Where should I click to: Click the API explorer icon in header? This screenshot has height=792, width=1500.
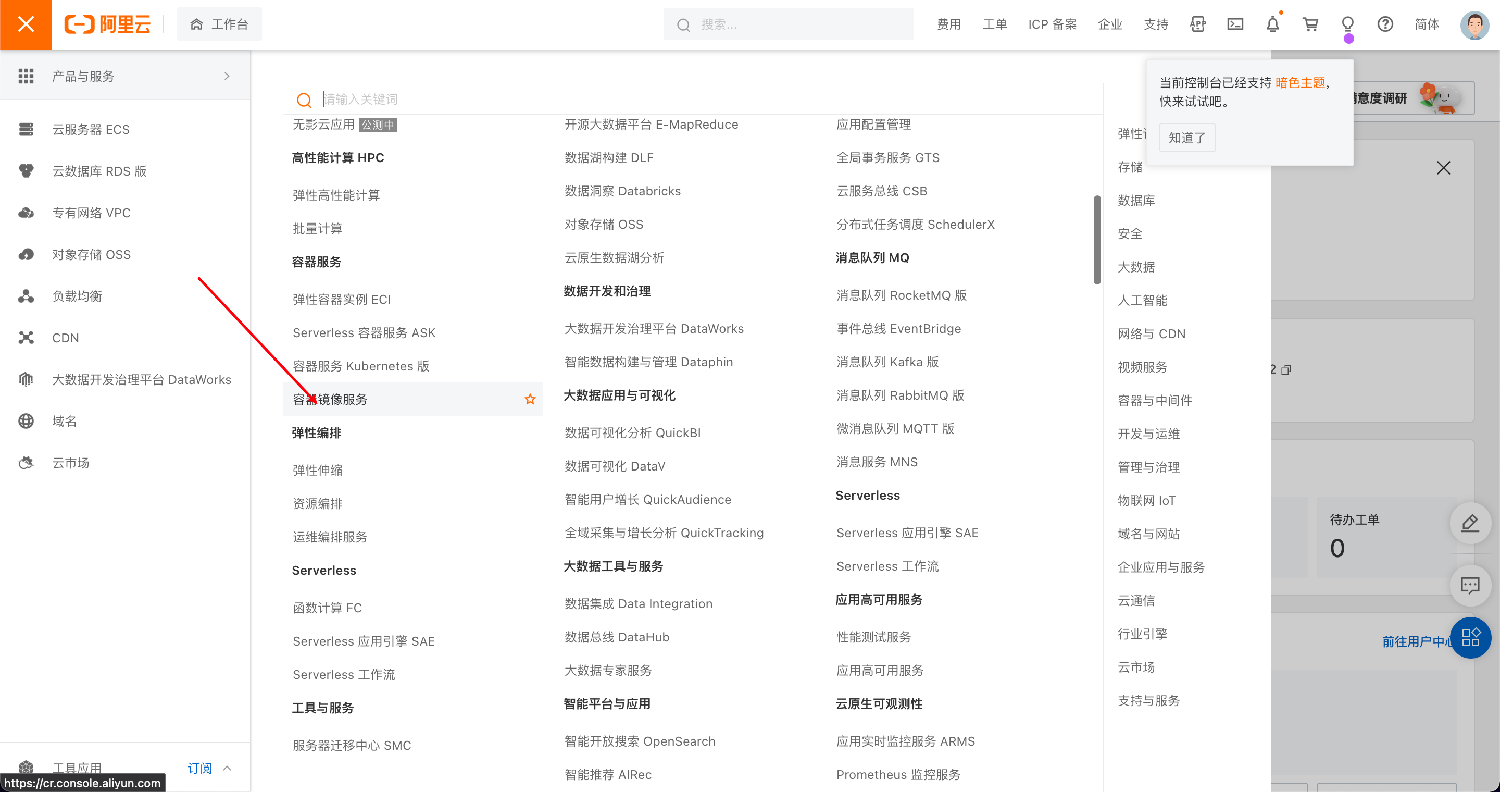tap(1197, 24)
